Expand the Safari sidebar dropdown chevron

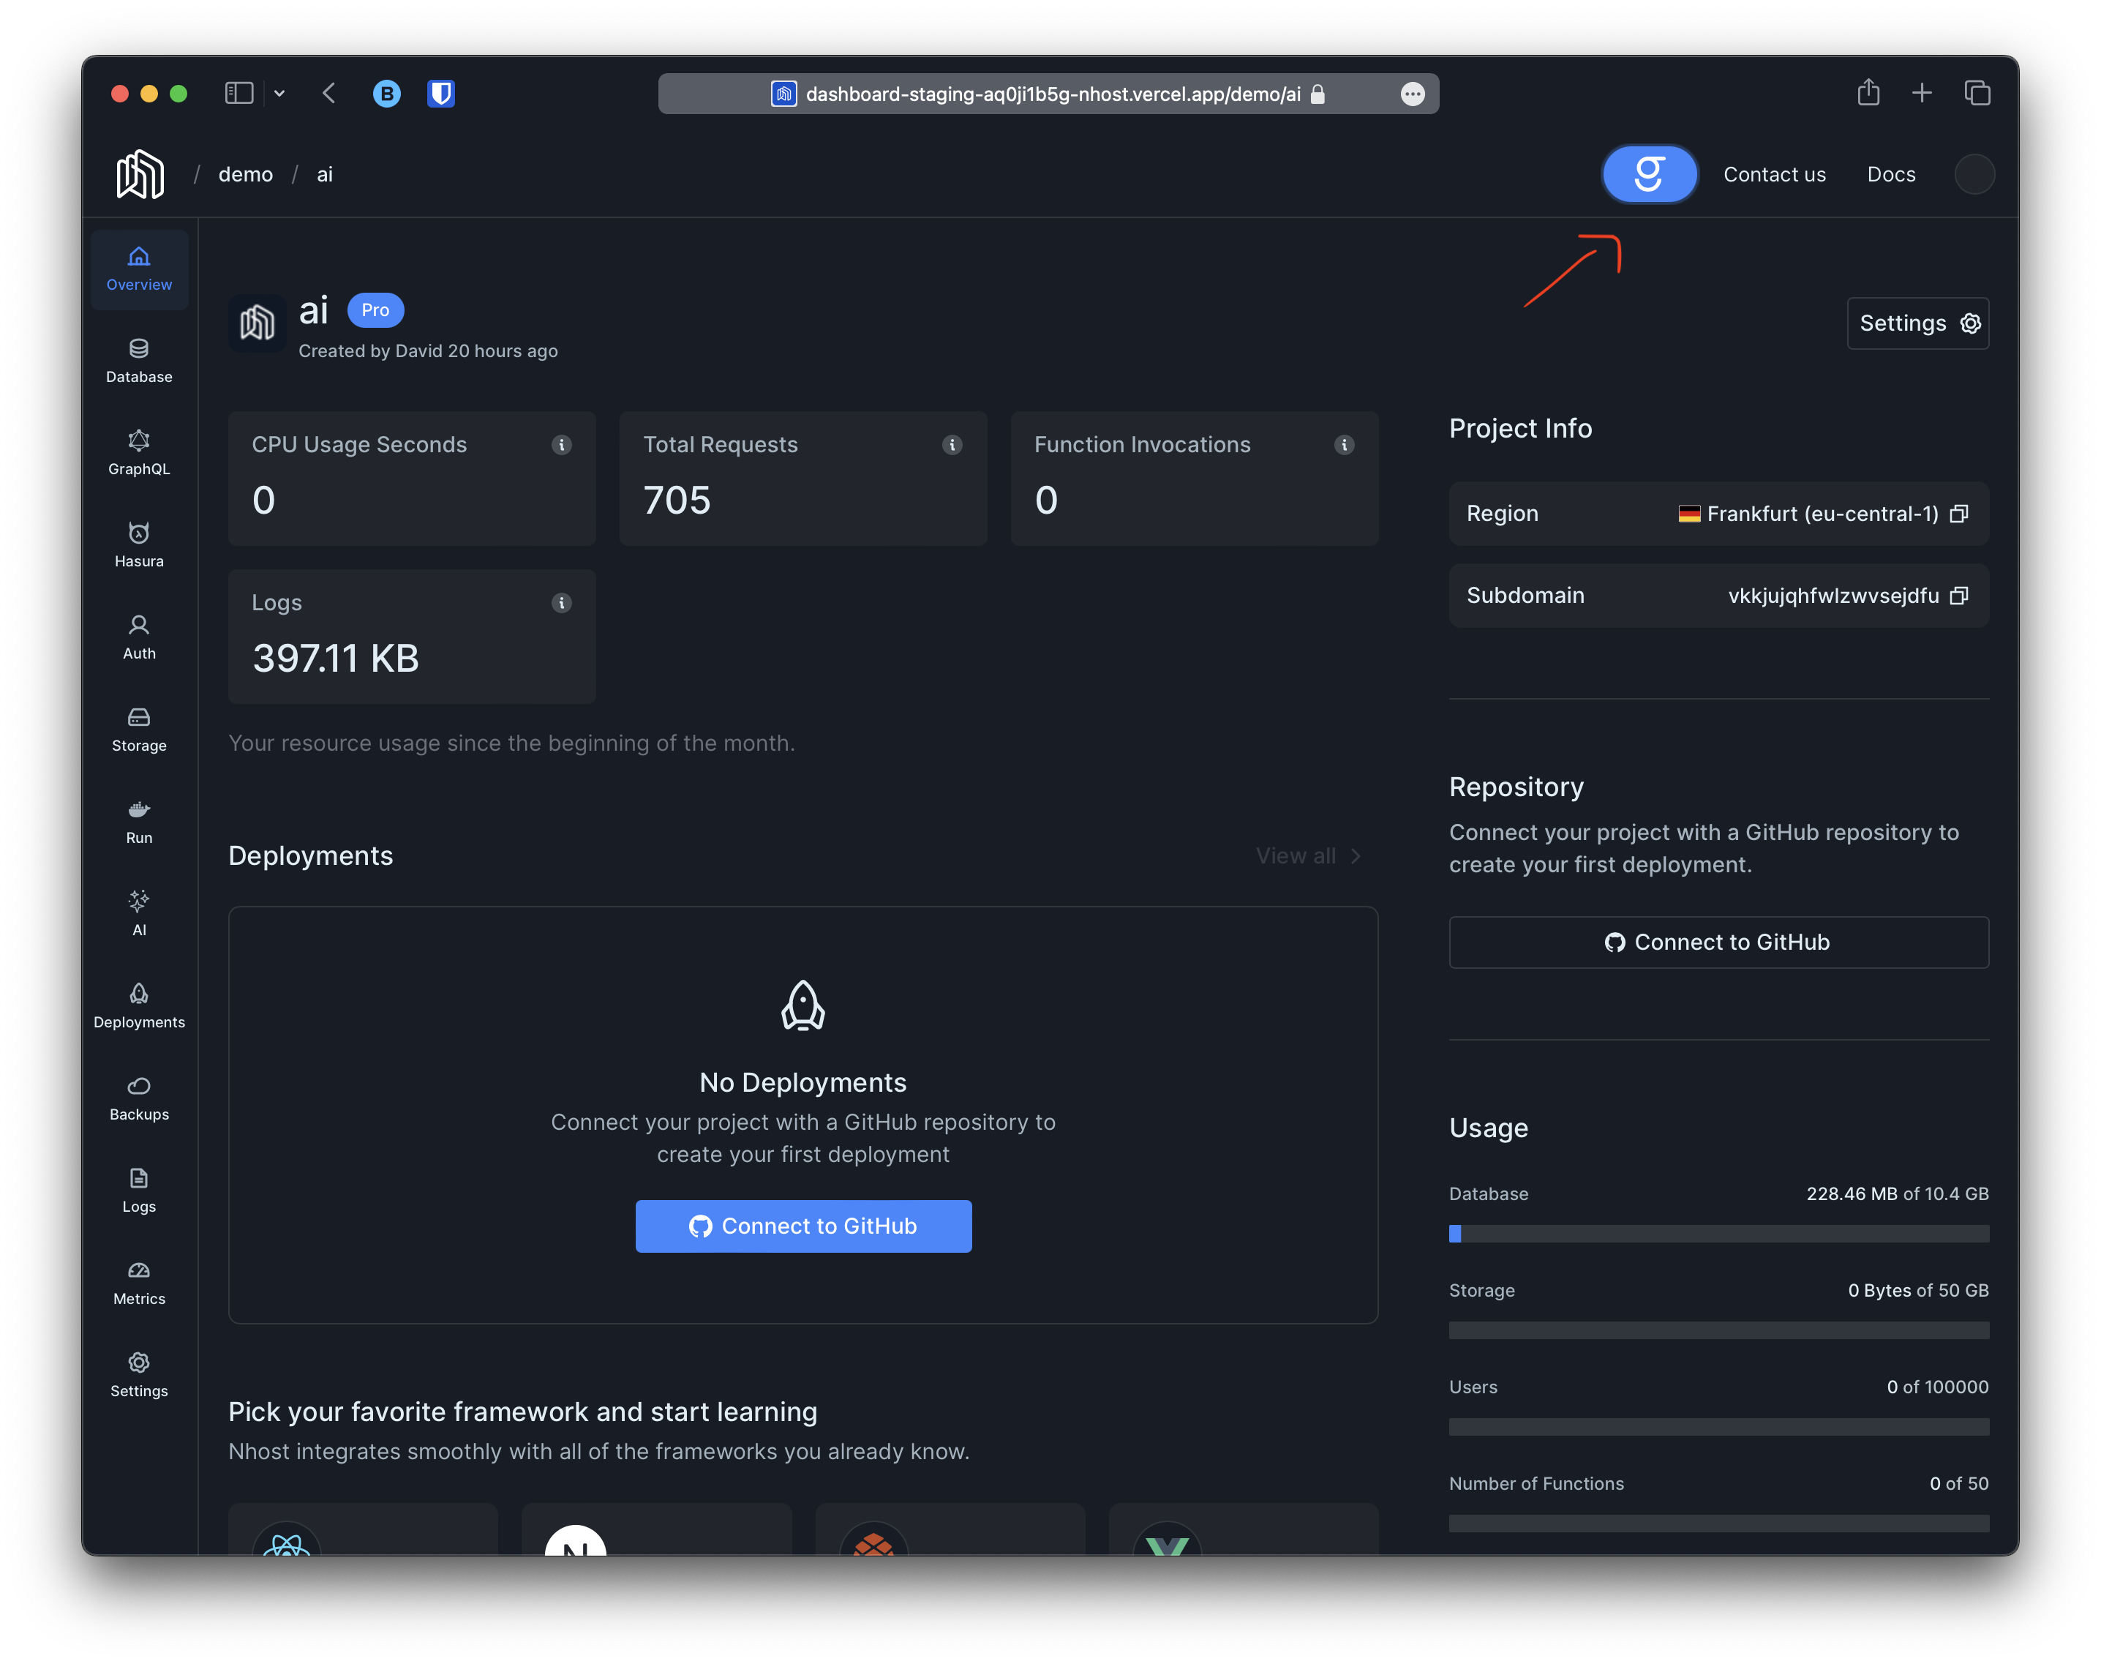[x=279, y=94]
